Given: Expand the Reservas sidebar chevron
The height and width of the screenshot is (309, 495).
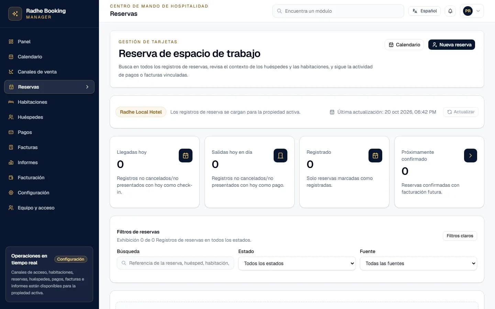Looking at the screenshot, I should (x=87, y=87).
